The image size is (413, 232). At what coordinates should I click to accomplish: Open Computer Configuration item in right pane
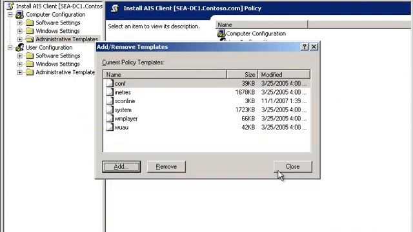tap(256, 34)
